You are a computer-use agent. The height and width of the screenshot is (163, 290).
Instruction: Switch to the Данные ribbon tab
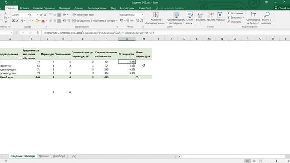[78, 8]
